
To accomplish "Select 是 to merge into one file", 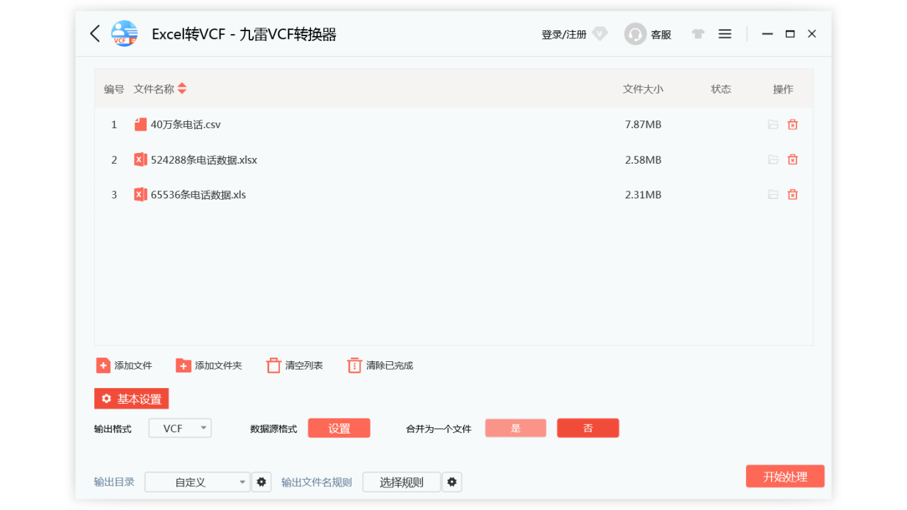I will pyautogui.click(x=515, y=428).
